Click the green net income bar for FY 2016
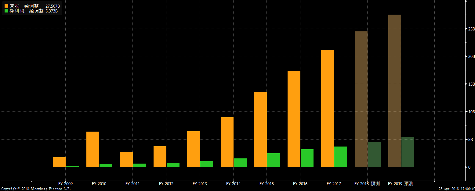This screenshot has height=191, width=475. [307, 158]
